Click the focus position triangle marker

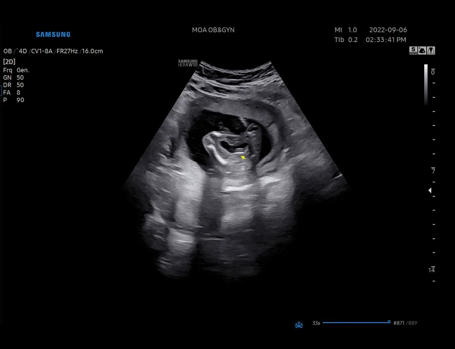tap(430, 190)
